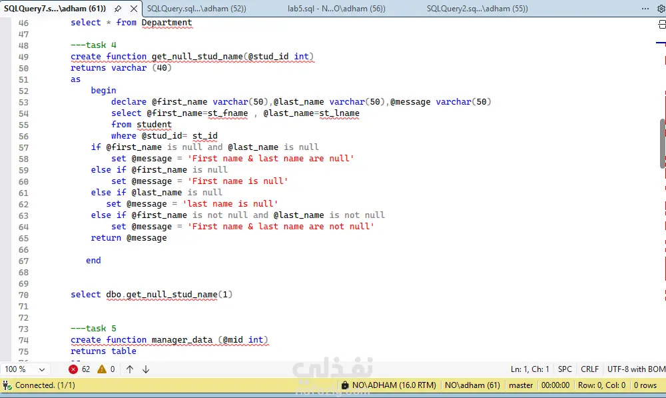Click 'First name is null' string literal
The width and height of the screenshot is (666, 398).
pos(238,181)
